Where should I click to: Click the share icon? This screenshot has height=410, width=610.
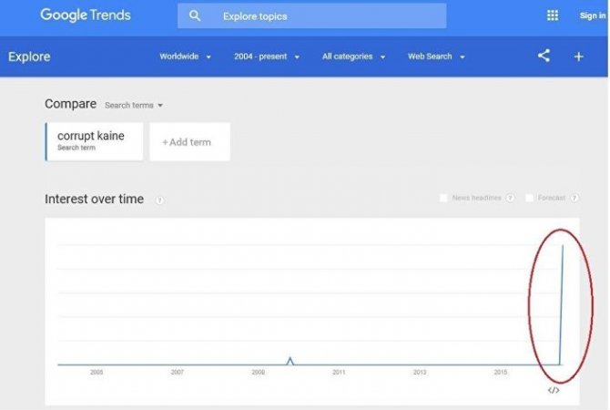point(544,56)
